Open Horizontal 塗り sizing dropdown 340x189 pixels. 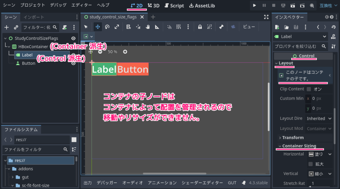pos(320,154)
